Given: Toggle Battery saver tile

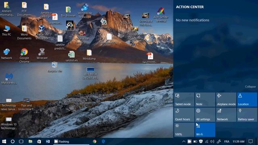Looking at the screenshot, I should click(x=247, y=115).
